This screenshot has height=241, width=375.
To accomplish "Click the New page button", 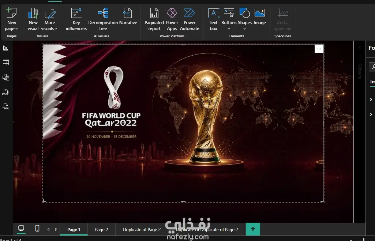I will coord(11,19).
